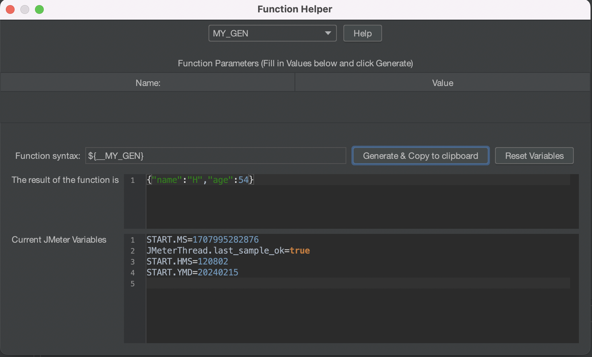Click the Function Helper title text
592x357 pixels.
[295, 9]
